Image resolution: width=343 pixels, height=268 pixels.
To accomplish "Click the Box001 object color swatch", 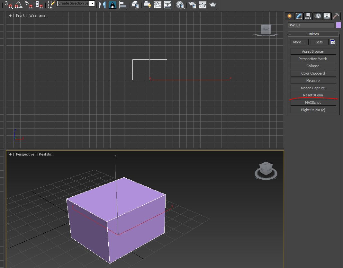I will (338, 25).
